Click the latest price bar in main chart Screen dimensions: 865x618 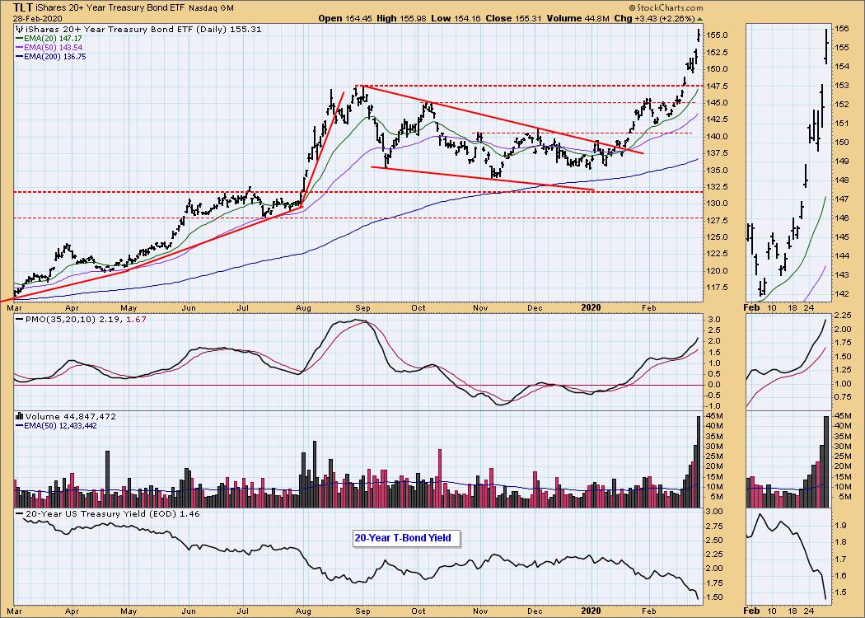[x=699, y=35]
